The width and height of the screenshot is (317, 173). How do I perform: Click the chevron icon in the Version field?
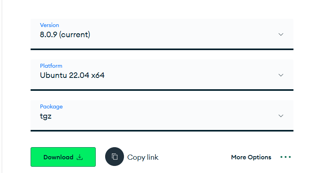[x=281, y=34]
